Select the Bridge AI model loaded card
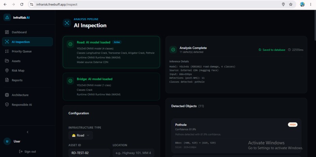The width and height of the screenshot is (316, 157). 111,87
